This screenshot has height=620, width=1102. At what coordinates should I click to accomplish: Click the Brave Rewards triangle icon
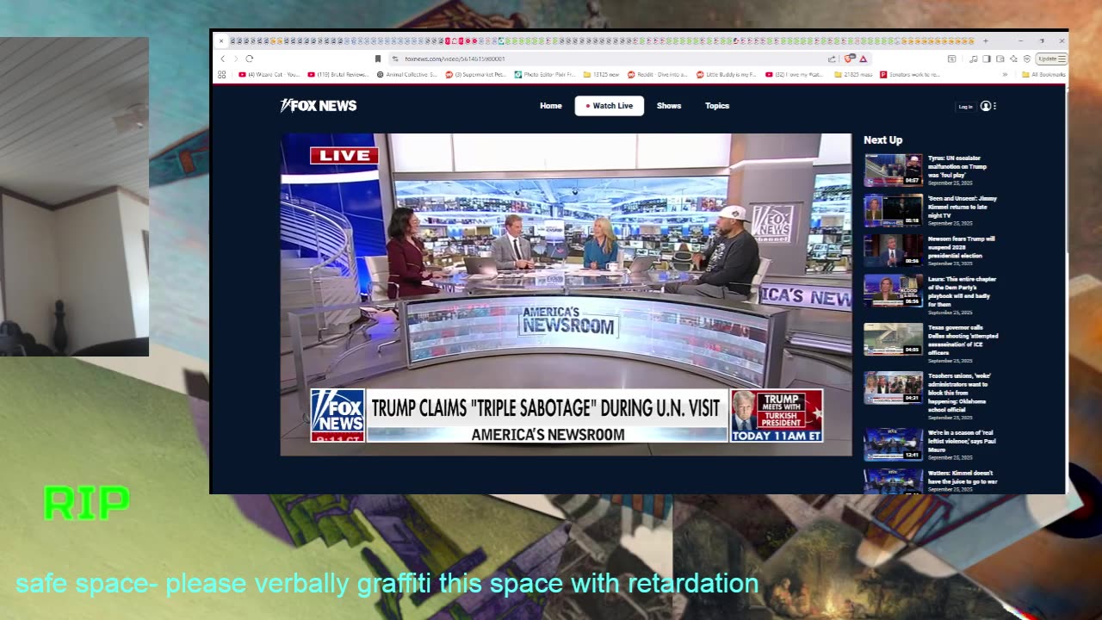pyautogui.click(x=863, y=59)
